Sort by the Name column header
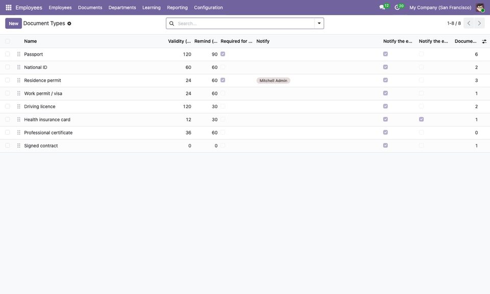This screenshot has width=490, height=294. coord(30,41)
